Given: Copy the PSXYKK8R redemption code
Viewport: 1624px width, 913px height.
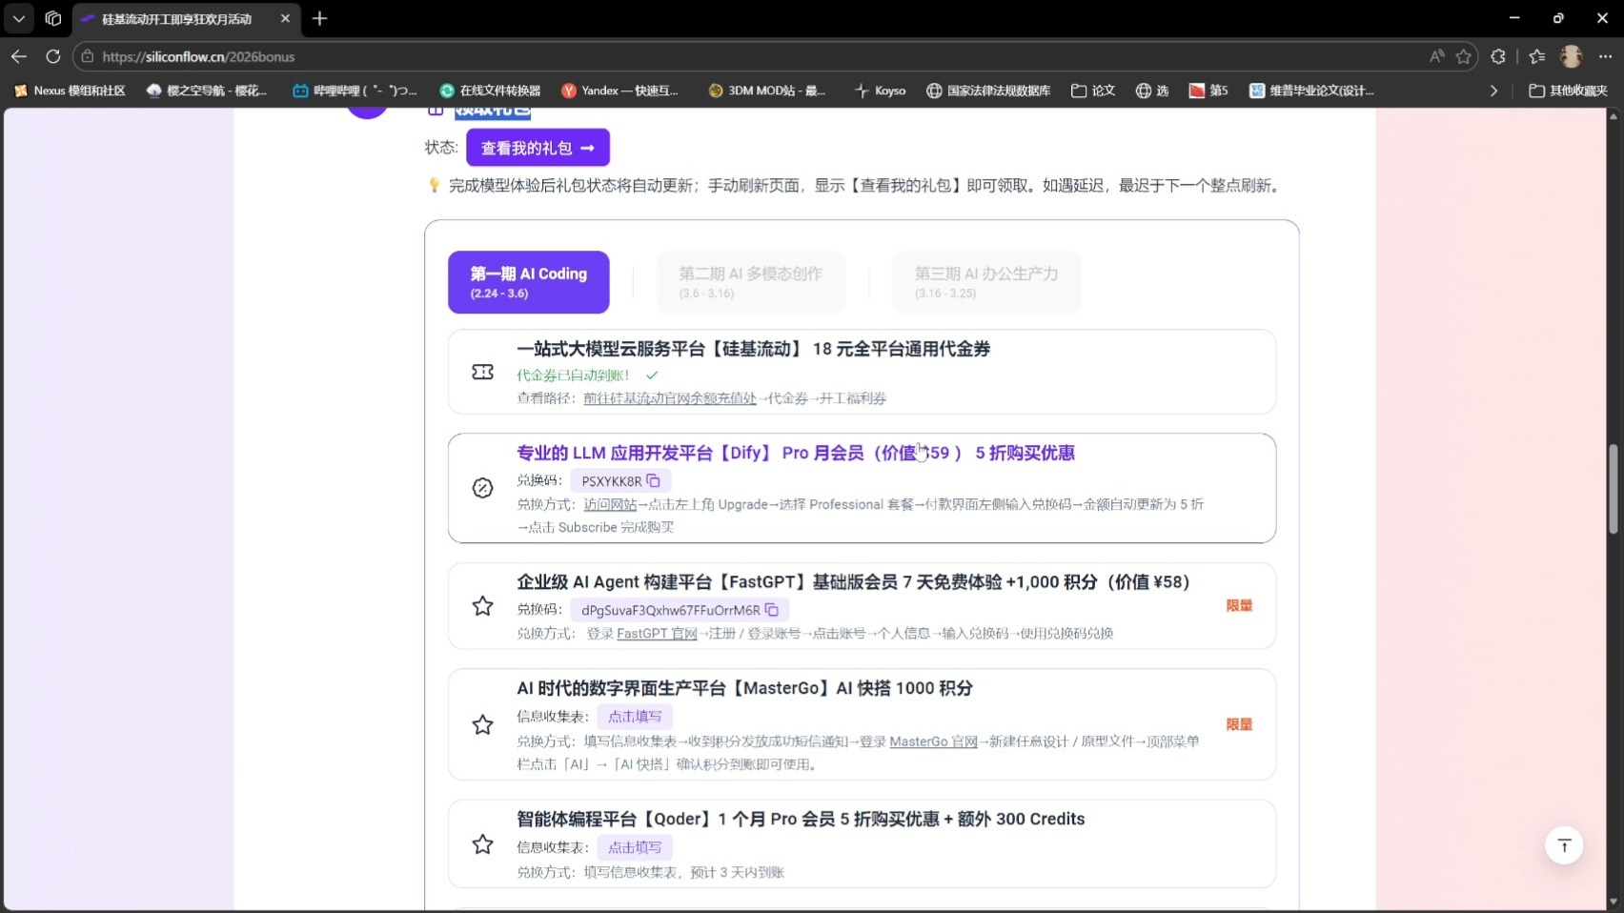Looking at the screenshot, I should (x=654, y=481).
